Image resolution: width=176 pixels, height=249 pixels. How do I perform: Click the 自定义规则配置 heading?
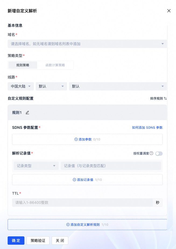pos(21,98)
